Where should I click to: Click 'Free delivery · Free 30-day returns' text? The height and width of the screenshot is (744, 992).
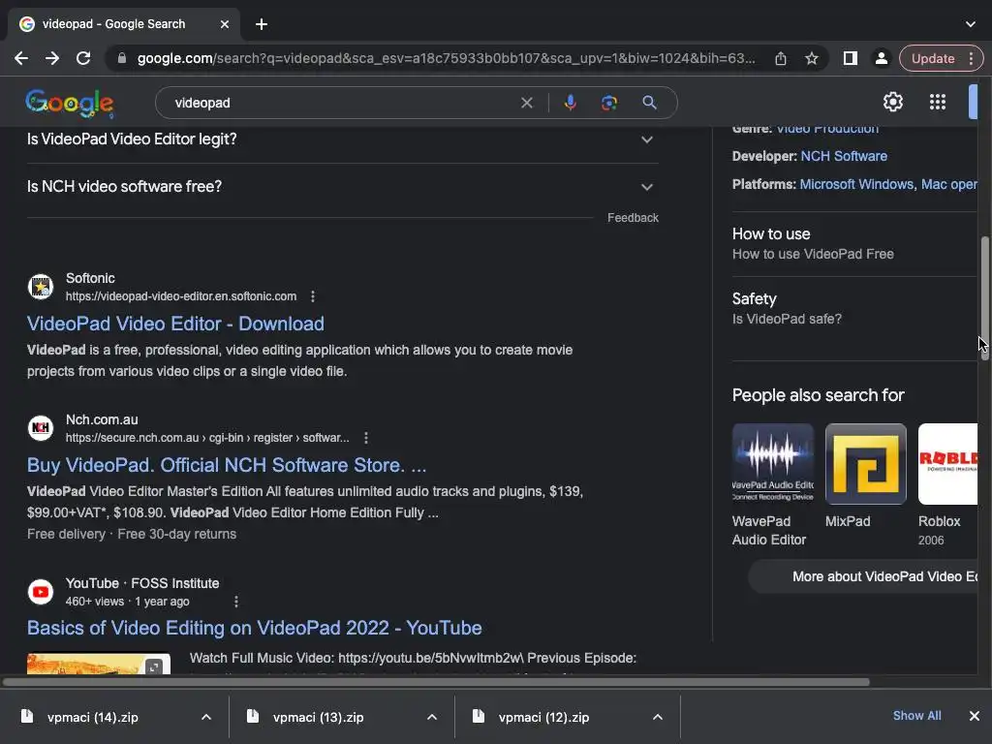[132, 534]
